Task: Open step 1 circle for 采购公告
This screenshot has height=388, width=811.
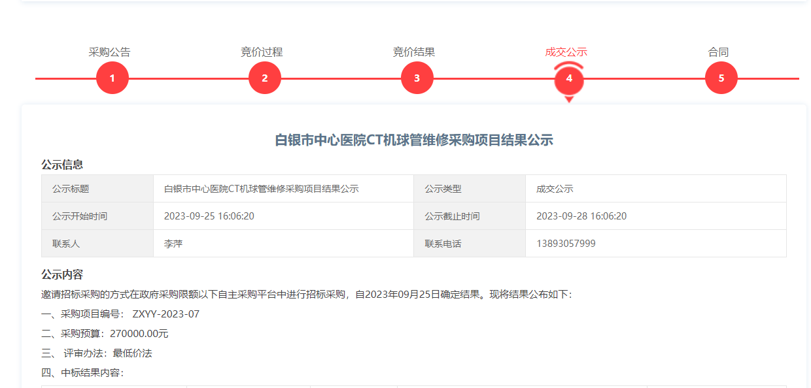Action: coord(112,78)
